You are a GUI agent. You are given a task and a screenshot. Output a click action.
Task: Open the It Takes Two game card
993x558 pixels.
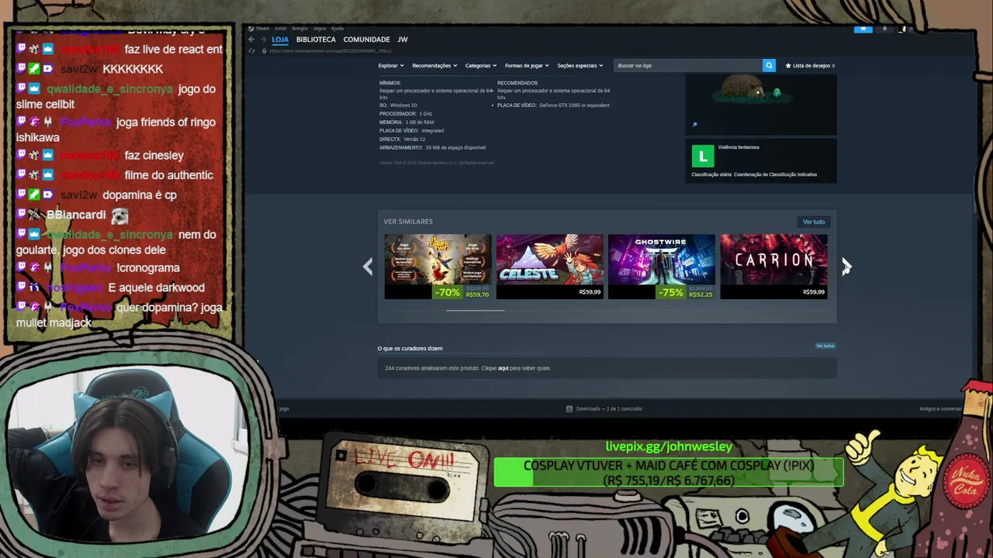(438, 267)
